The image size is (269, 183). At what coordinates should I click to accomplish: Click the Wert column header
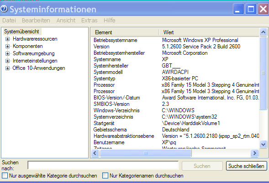point(209,32)
